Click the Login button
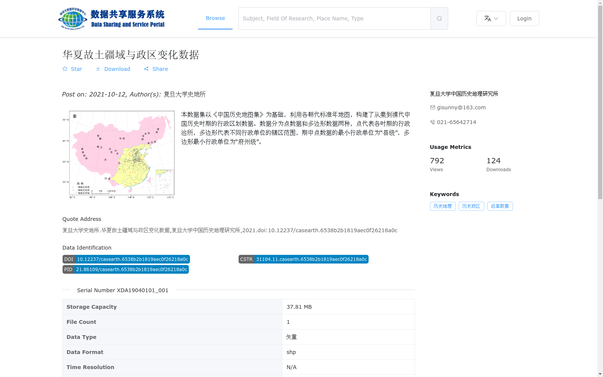603x377 pixels. tap(524, 18)
